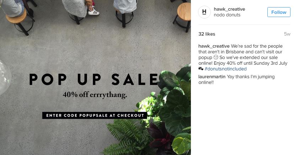This screenshot has width=294, height=155.
Task: Visit commenter laurenmartin's profile
Action: click(212, 77)
